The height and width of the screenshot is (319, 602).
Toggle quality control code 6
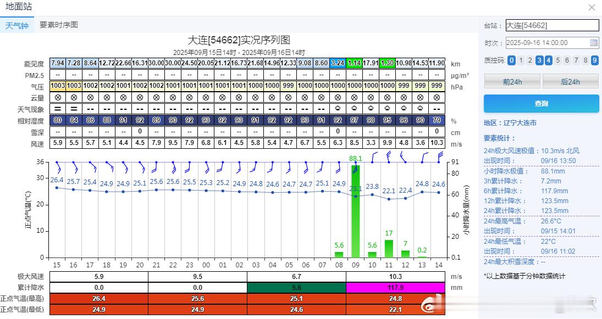567,60
